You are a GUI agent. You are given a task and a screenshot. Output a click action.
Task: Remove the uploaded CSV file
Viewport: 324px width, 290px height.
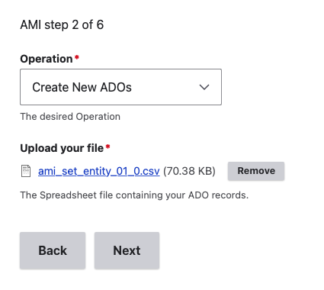pos(256,171)
